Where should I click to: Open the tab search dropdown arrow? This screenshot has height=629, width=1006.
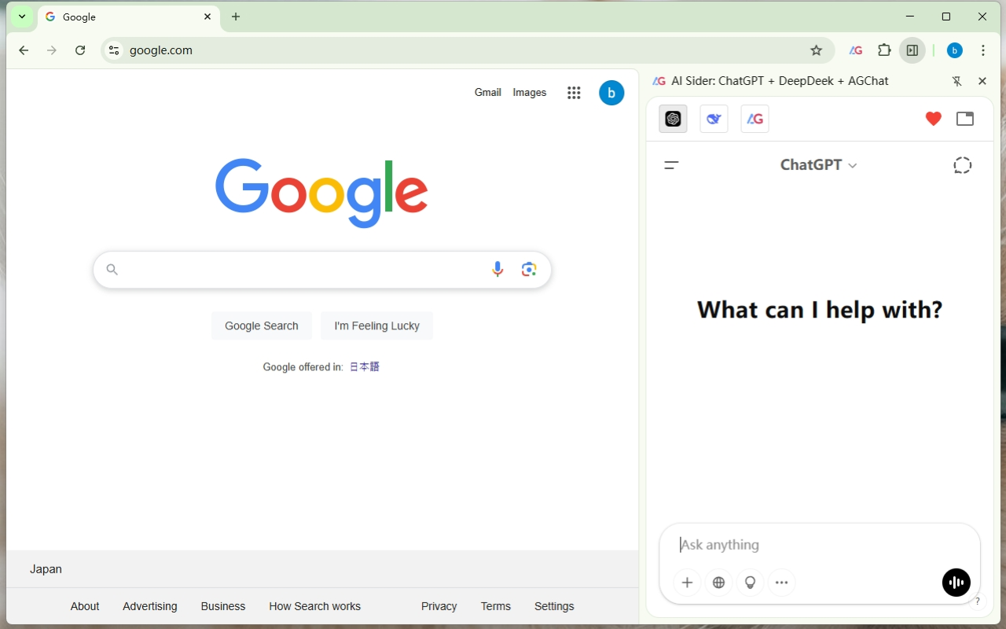[x=22, y=17]
